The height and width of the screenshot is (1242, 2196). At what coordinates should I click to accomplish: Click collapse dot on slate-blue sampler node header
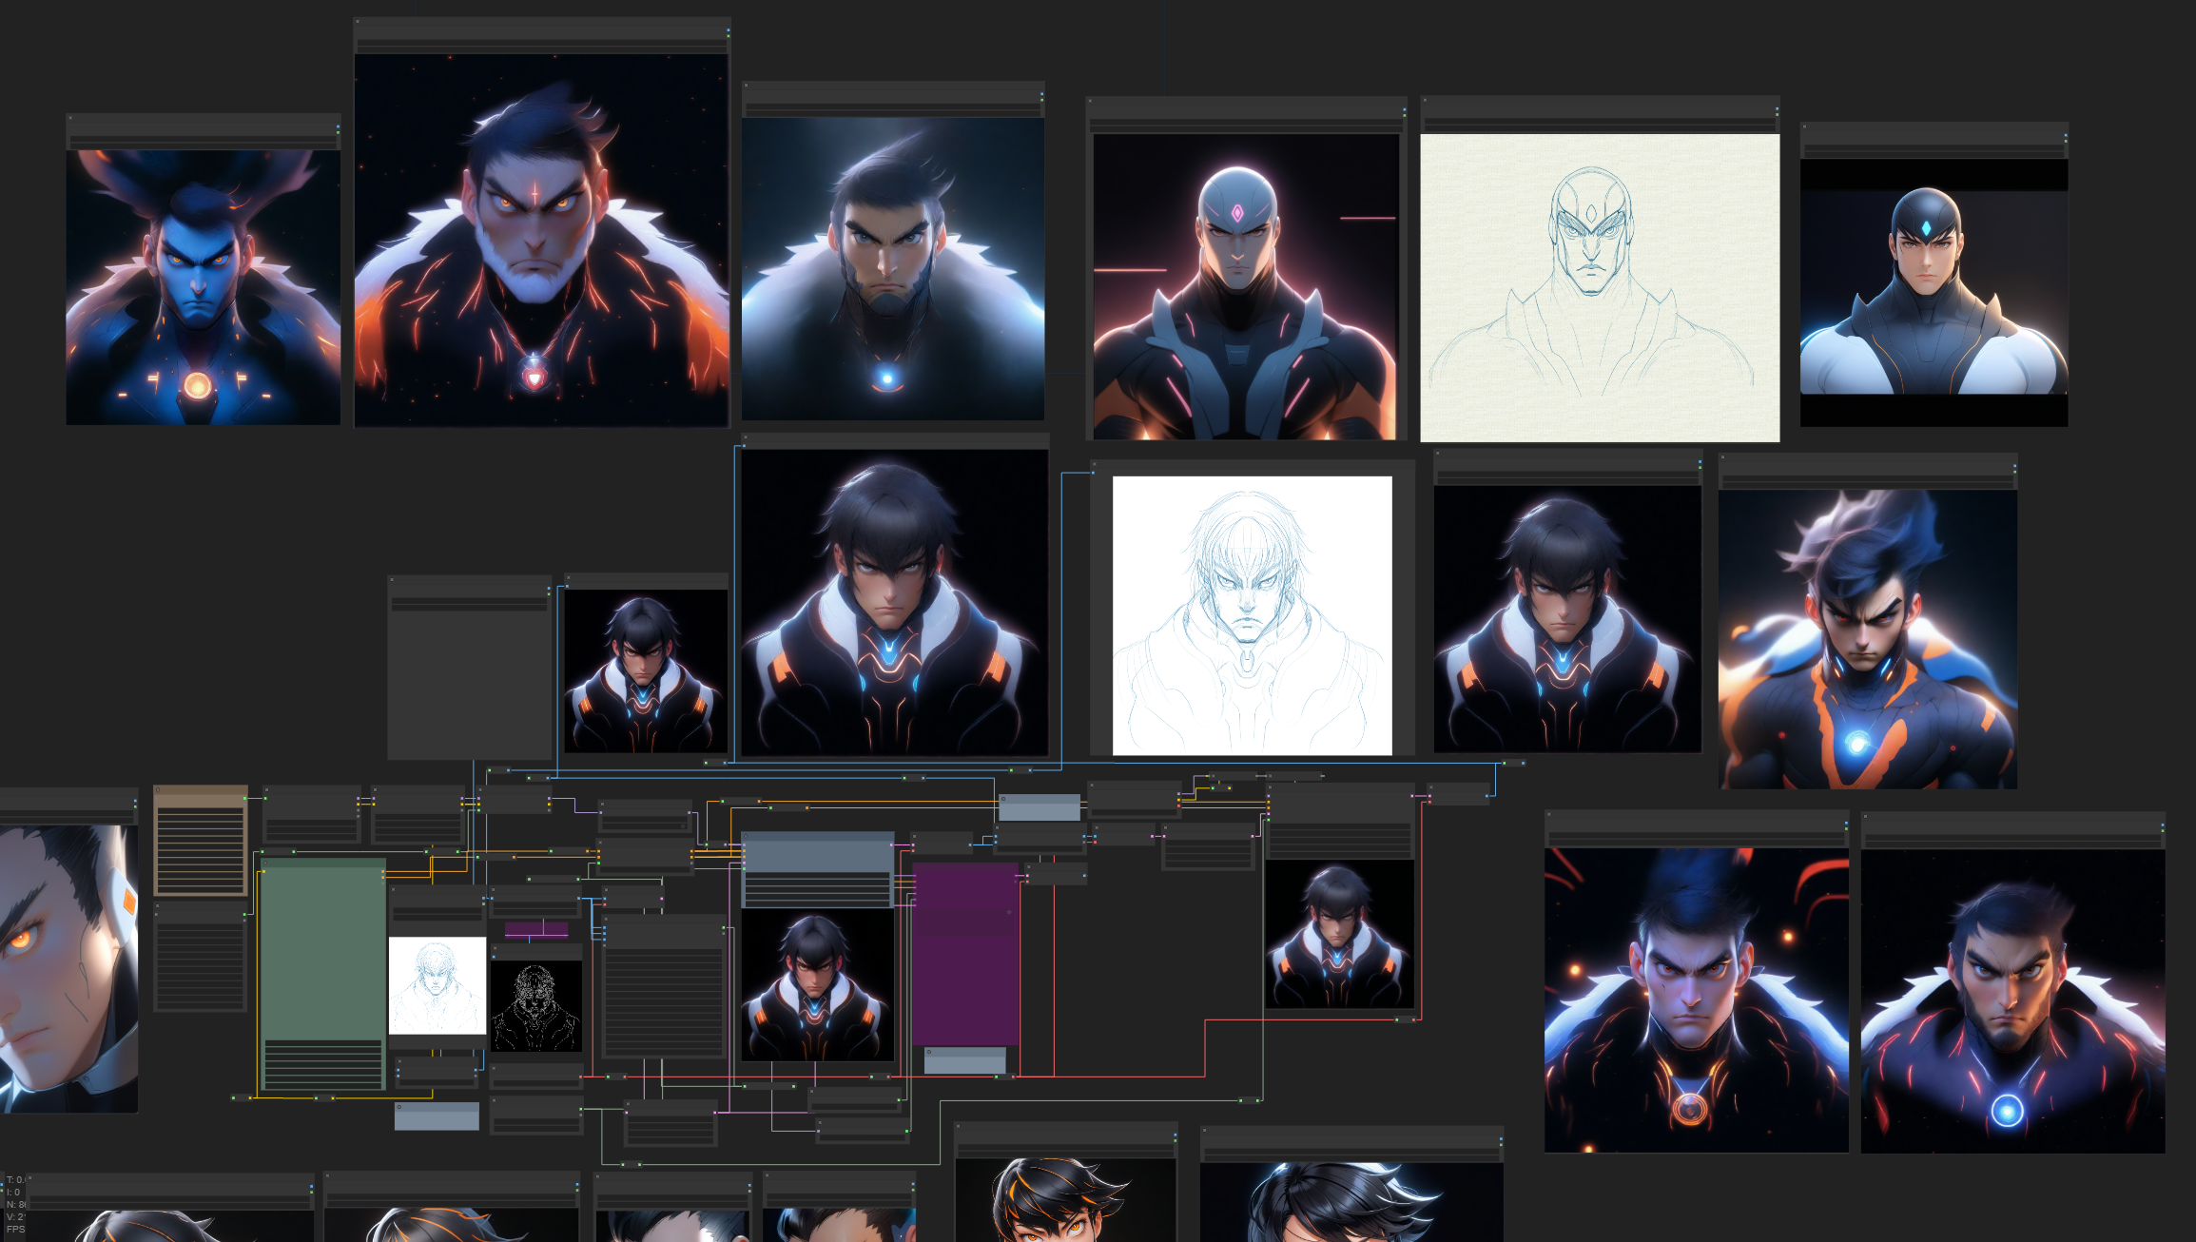[x=746, y=837]
